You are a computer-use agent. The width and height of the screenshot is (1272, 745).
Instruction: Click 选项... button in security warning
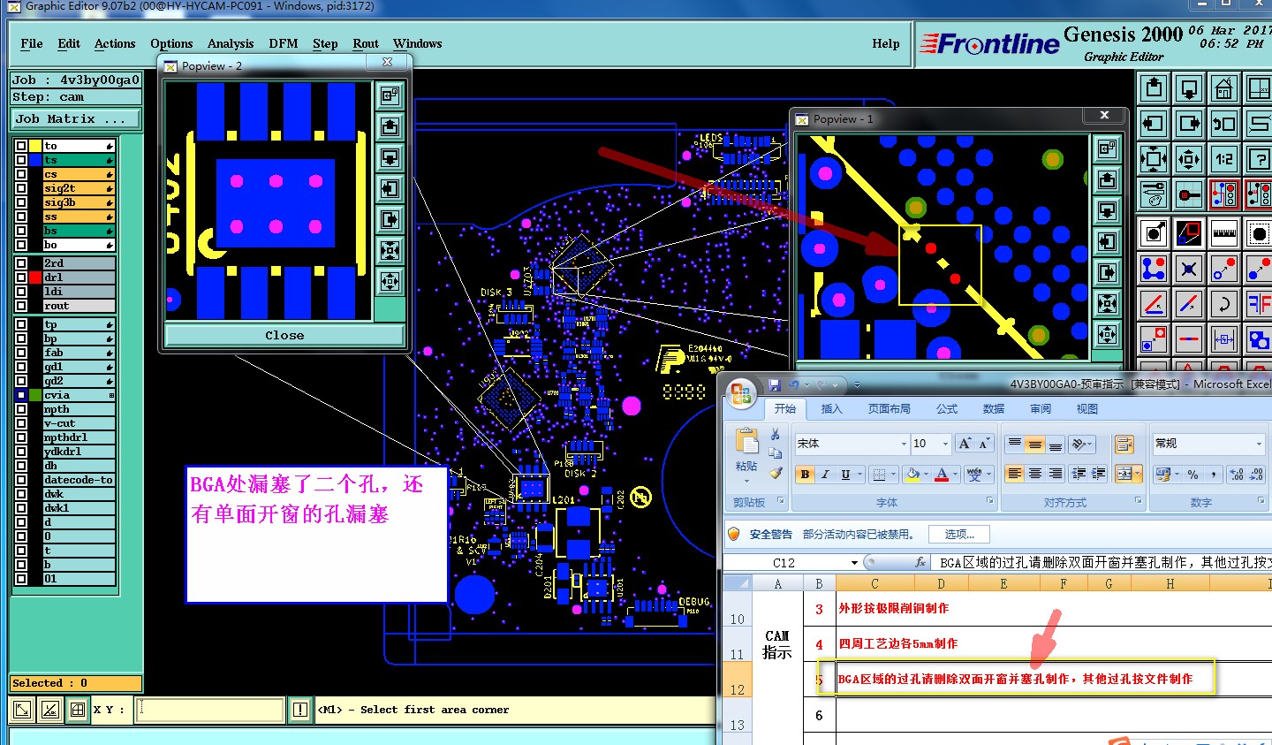(959, 534)
